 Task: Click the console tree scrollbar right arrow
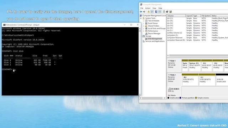(165, 98)
